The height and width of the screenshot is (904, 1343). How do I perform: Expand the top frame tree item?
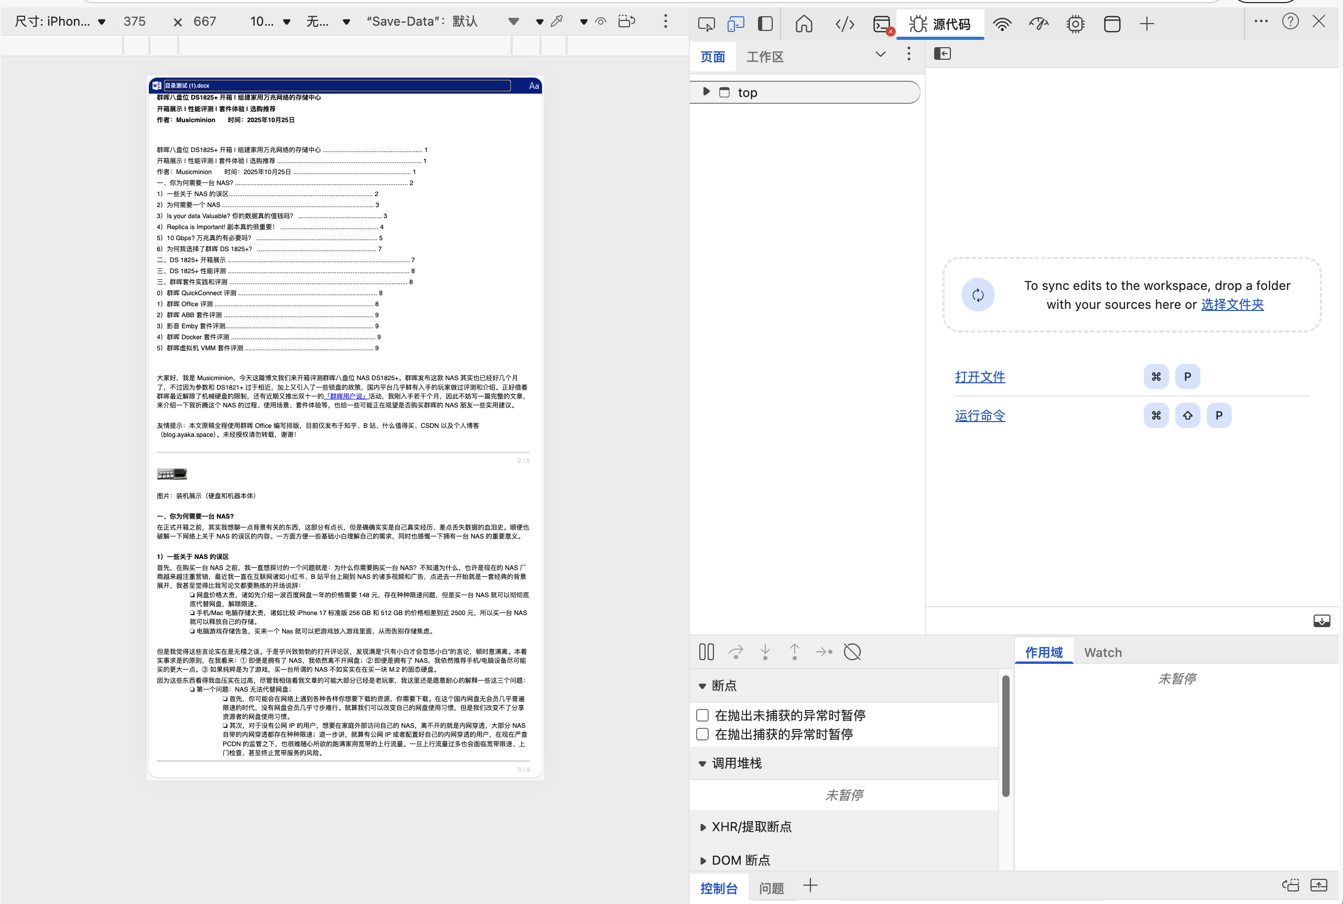(x=706, y=92)
